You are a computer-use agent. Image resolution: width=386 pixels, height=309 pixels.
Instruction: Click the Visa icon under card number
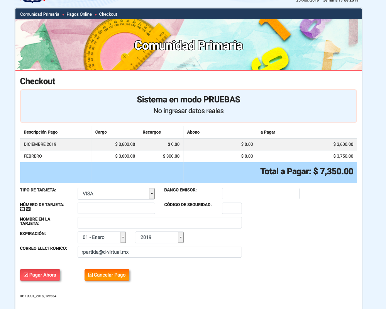pyautogui.click(x=28, y=209)
